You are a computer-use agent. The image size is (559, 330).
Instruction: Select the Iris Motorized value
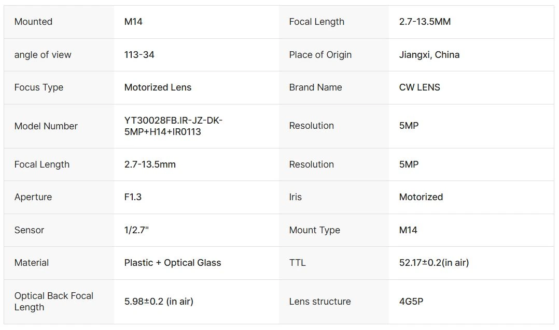(x=421, y=197)
